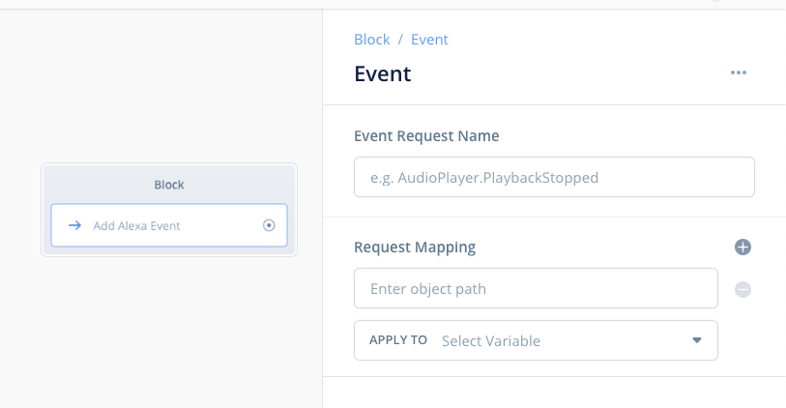
Task: Click the Event panel heading
Action: coord(383,73)
